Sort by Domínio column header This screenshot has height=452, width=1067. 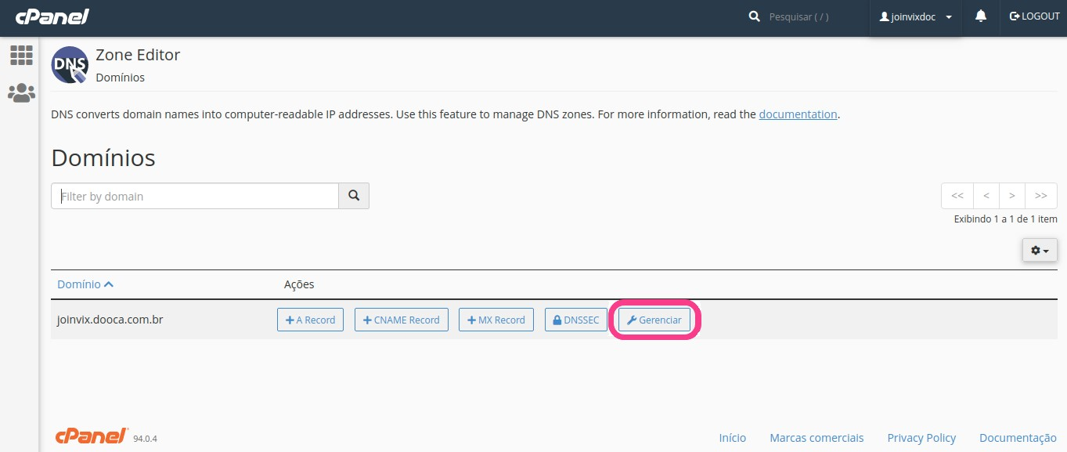[x=85, y=284]
